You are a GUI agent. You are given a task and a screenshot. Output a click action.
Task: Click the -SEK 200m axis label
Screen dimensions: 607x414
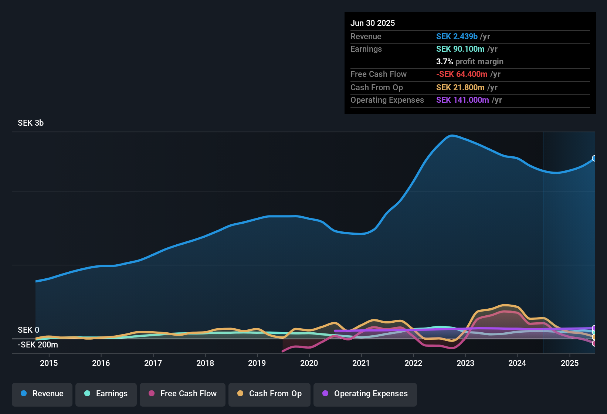(x=38, y=345)
